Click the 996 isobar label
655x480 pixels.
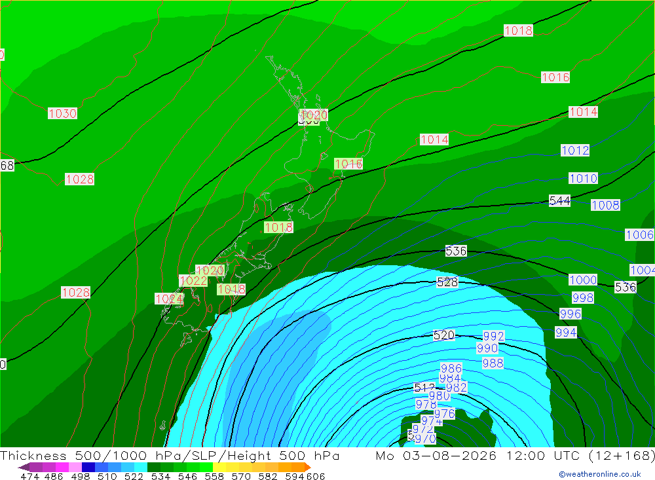point(571,314)
